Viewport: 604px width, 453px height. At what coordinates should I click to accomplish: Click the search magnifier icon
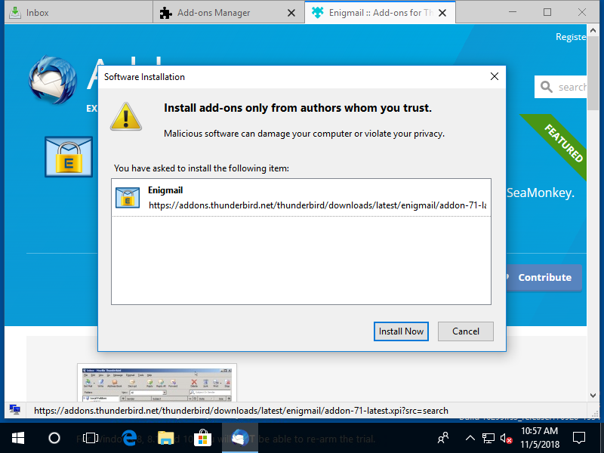coord(548,87)
